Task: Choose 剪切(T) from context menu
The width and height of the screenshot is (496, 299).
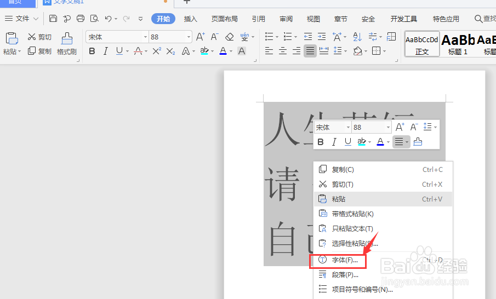Action: 383,184
